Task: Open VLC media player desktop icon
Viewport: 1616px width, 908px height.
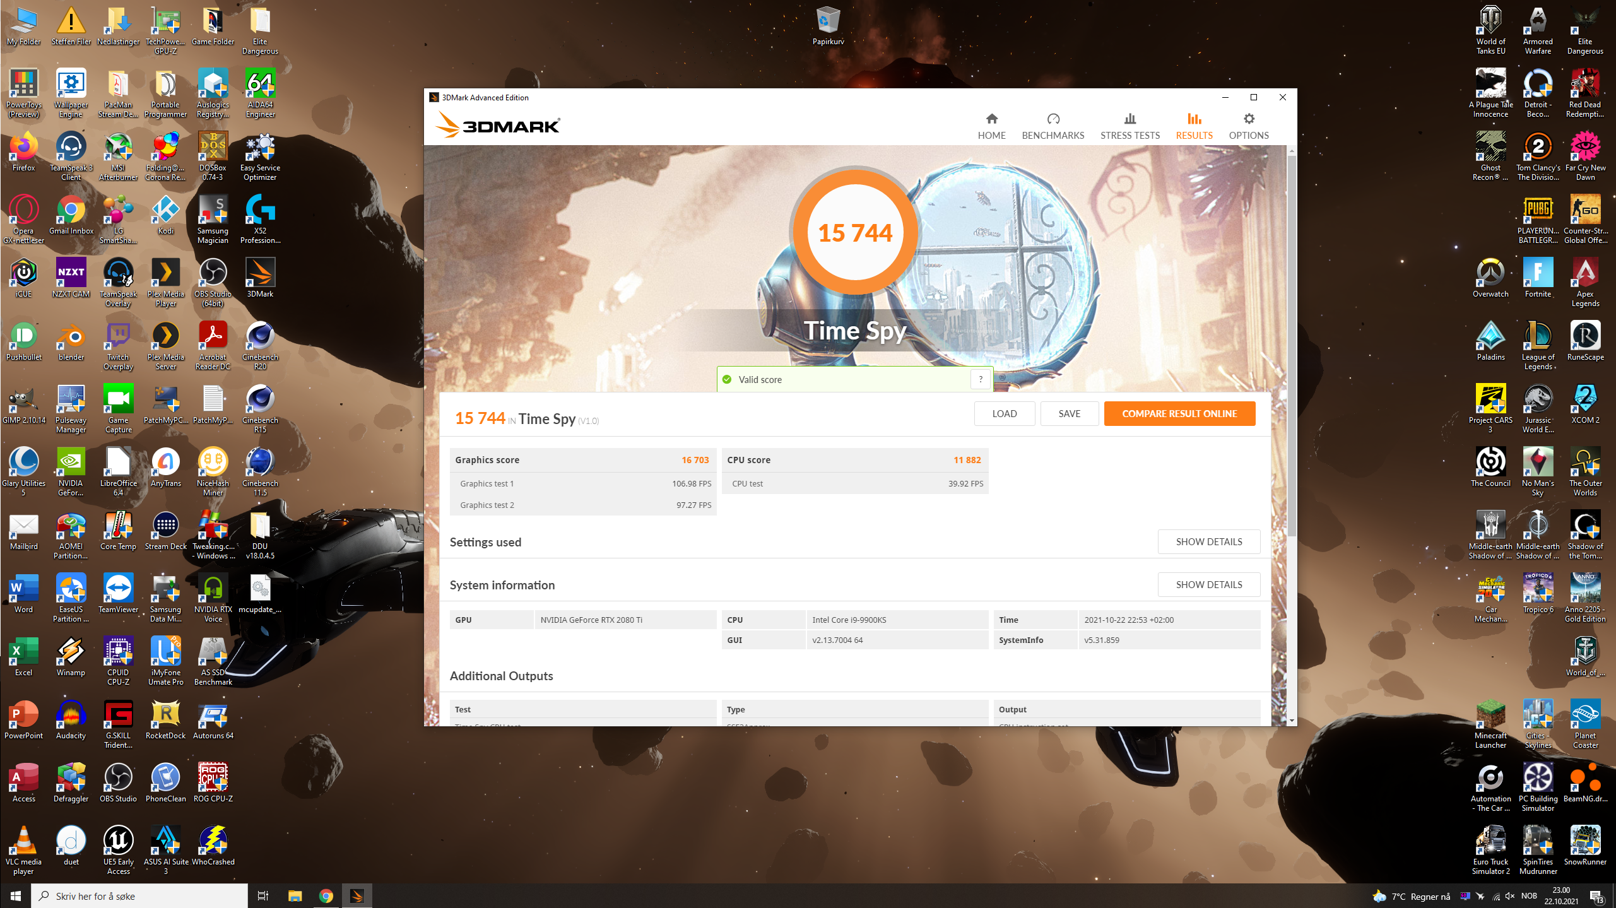Action: tap(23, 851)
